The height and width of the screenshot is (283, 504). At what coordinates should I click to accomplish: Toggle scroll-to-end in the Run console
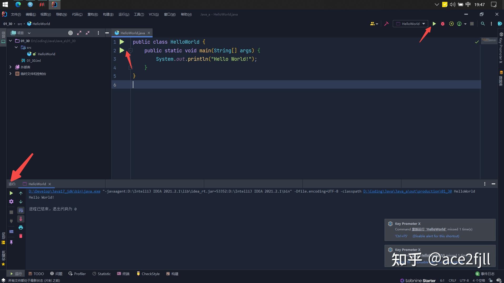(21, 219)
